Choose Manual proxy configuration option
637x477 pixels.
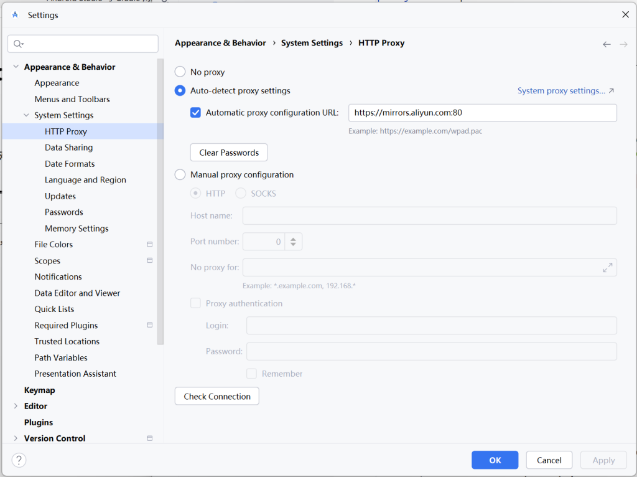click(x=180, y=175)
